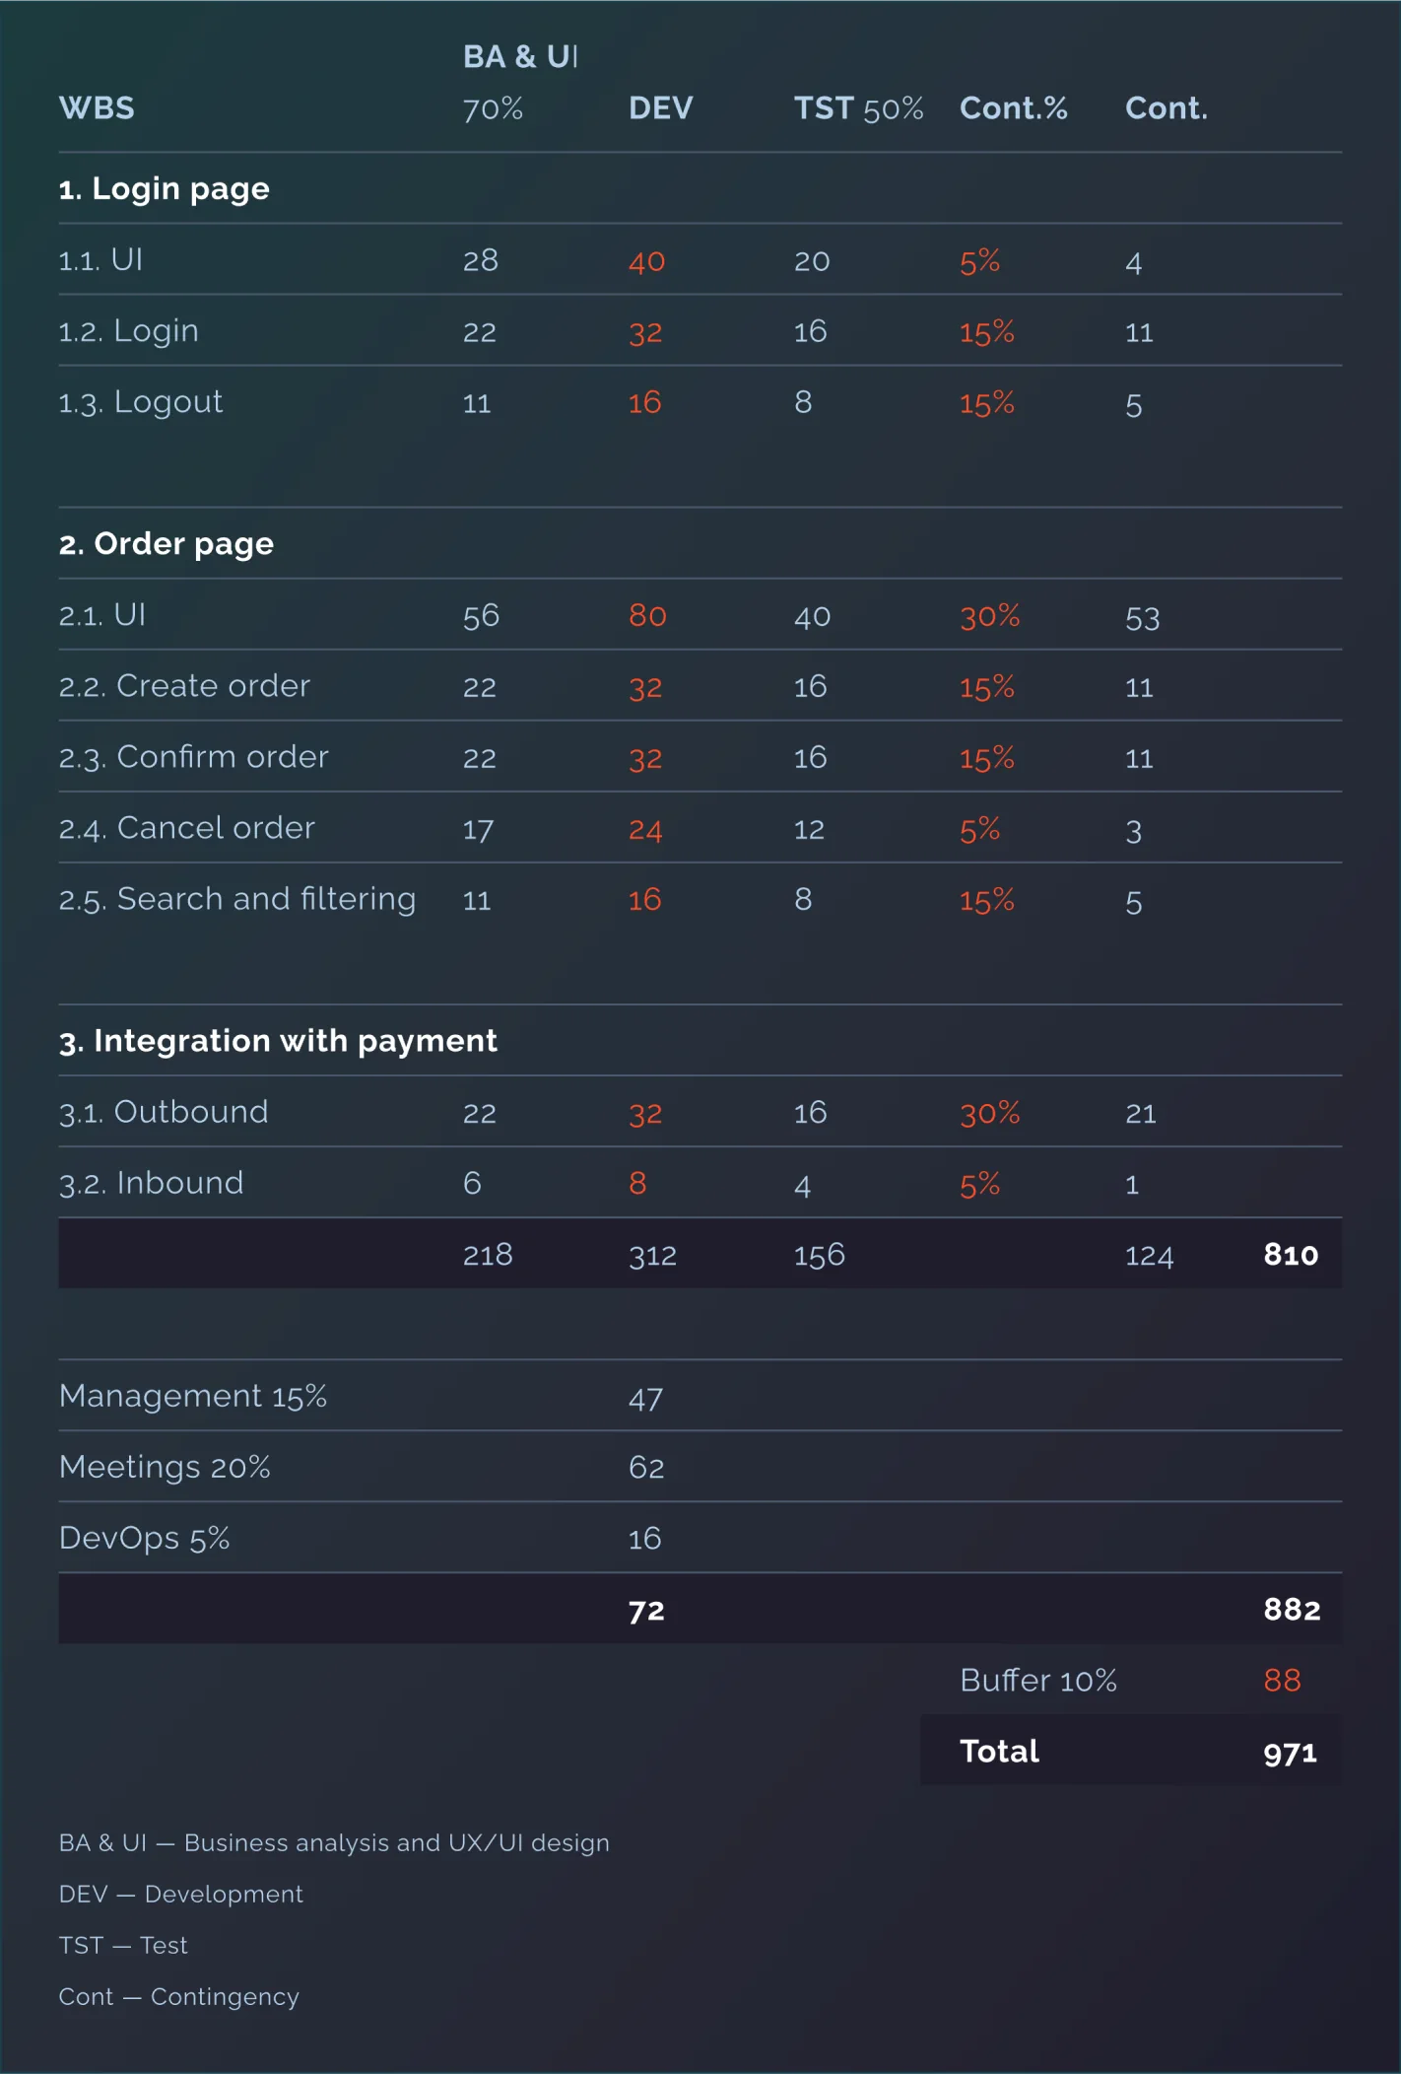Click the WBS column header
1401x2074 pixels.
97,107
